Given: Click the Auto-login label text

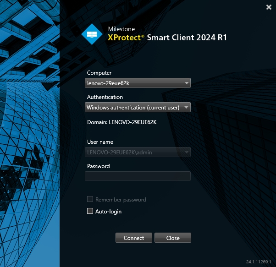Looking at the screenshot, I should coord(108,212).
